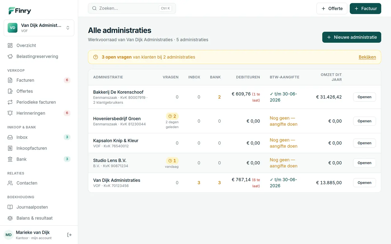
Task: Click the logout icon beside Marieke van Dijk
Action: click(69, 235)
